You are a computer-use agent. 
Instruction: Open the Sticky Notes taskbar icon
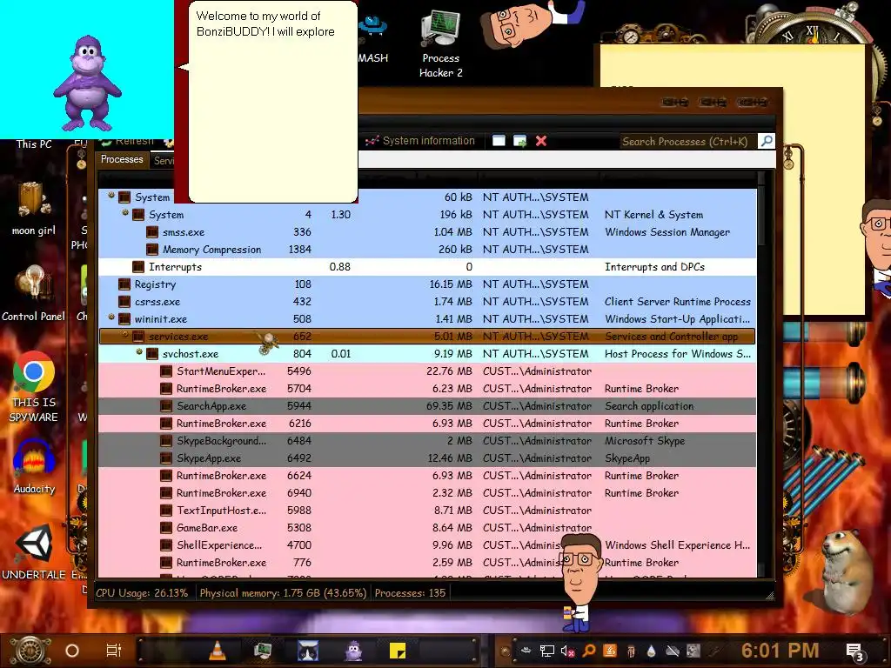click(x=397, y=651)
